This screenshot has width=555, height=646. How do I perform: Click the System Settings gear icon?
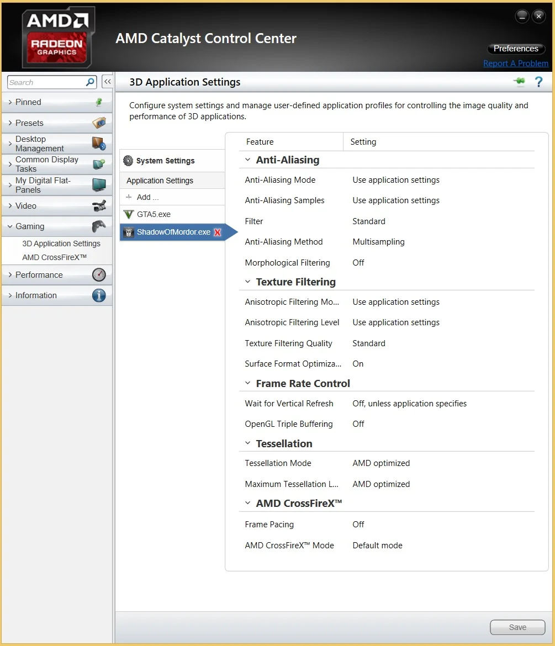tap(128, 161)
